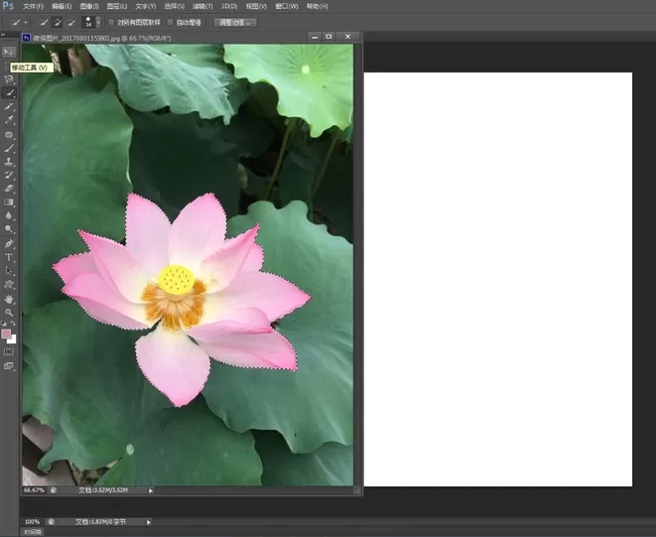Select the Pen tool
The image size is (656, 537).
(x=9, y=243)
